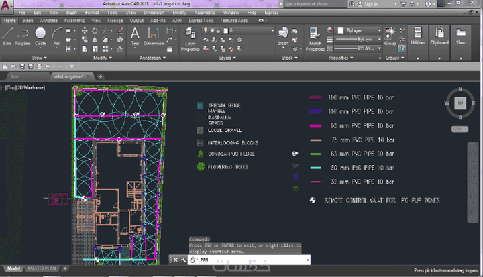Click the Erase tool icon

(x=120, y=30)
